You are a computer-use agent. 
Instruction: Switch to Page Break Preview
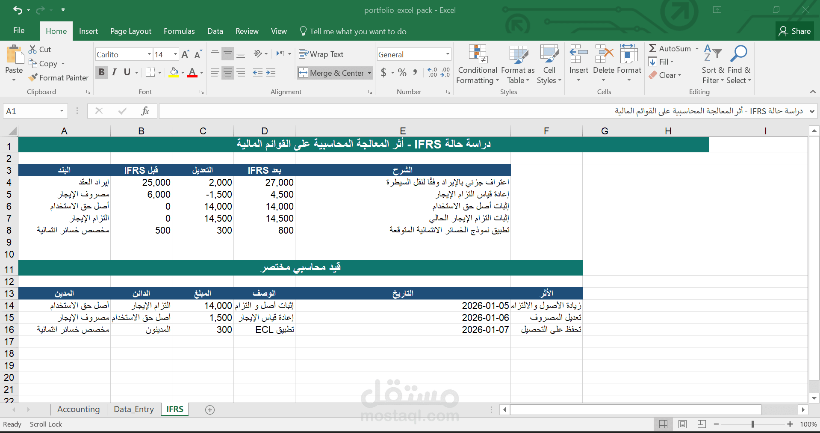point(702,424)
